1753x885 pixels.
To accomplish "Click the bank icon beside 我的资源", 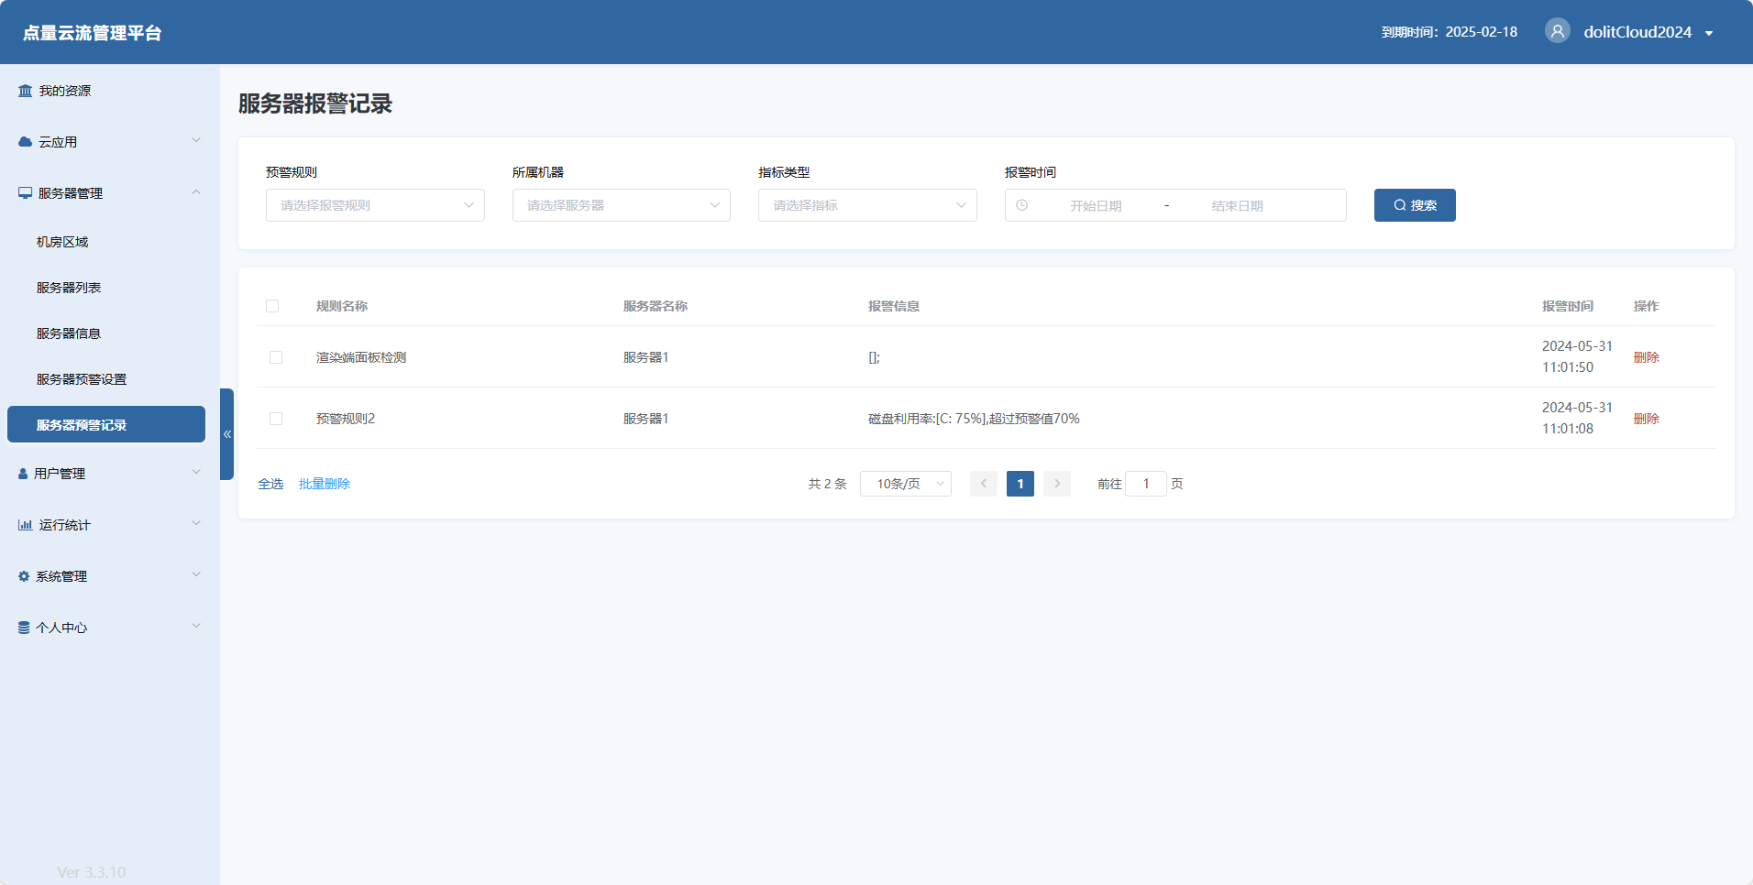I will click(26, 91).
